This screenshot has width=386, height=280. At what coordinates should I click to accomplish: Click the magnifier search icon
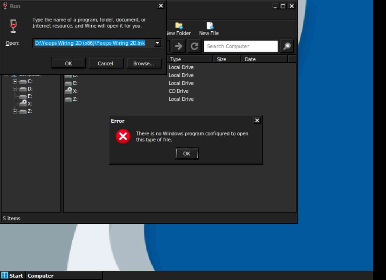coord(287,46)
